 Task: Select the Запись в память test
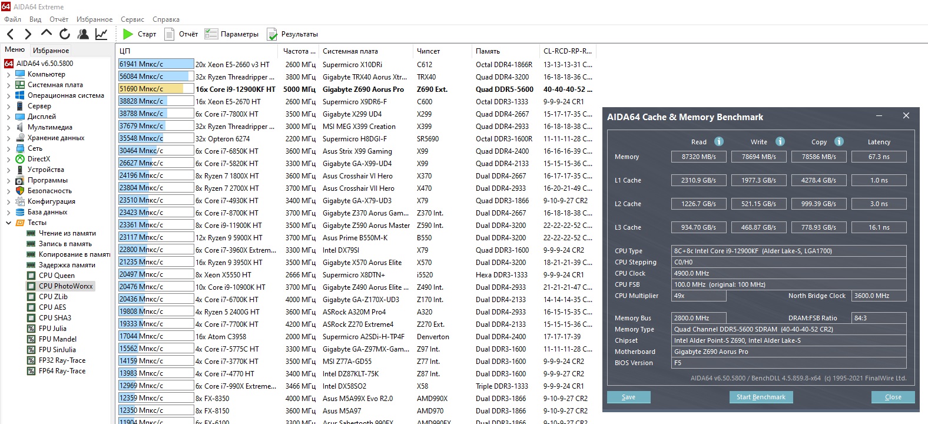coord(65,244)
